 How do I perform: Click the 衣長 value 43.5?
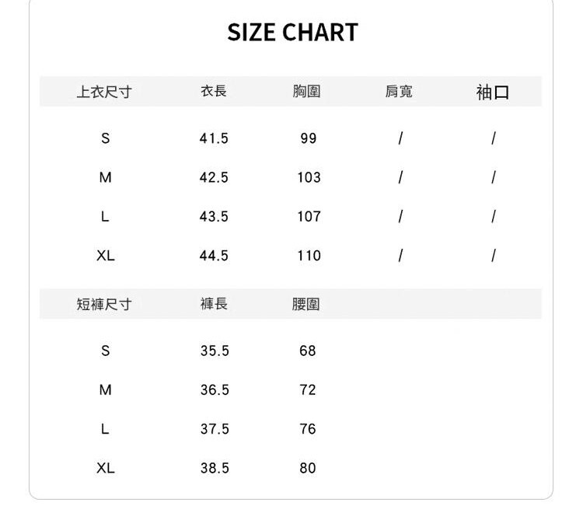214,216
